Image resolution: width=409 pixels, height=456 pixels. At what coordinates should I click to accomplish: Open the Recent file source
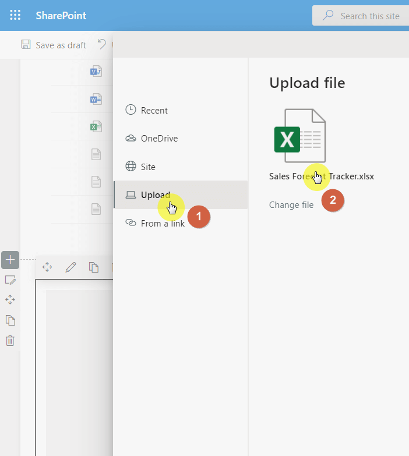point(181,110)
